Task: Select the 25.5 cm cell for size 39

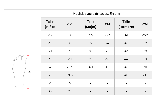Action: (107, 59)
